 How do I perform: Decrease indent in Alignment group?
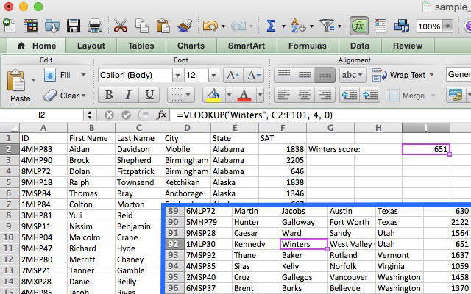pyautogui.click(x=350, y=96)
